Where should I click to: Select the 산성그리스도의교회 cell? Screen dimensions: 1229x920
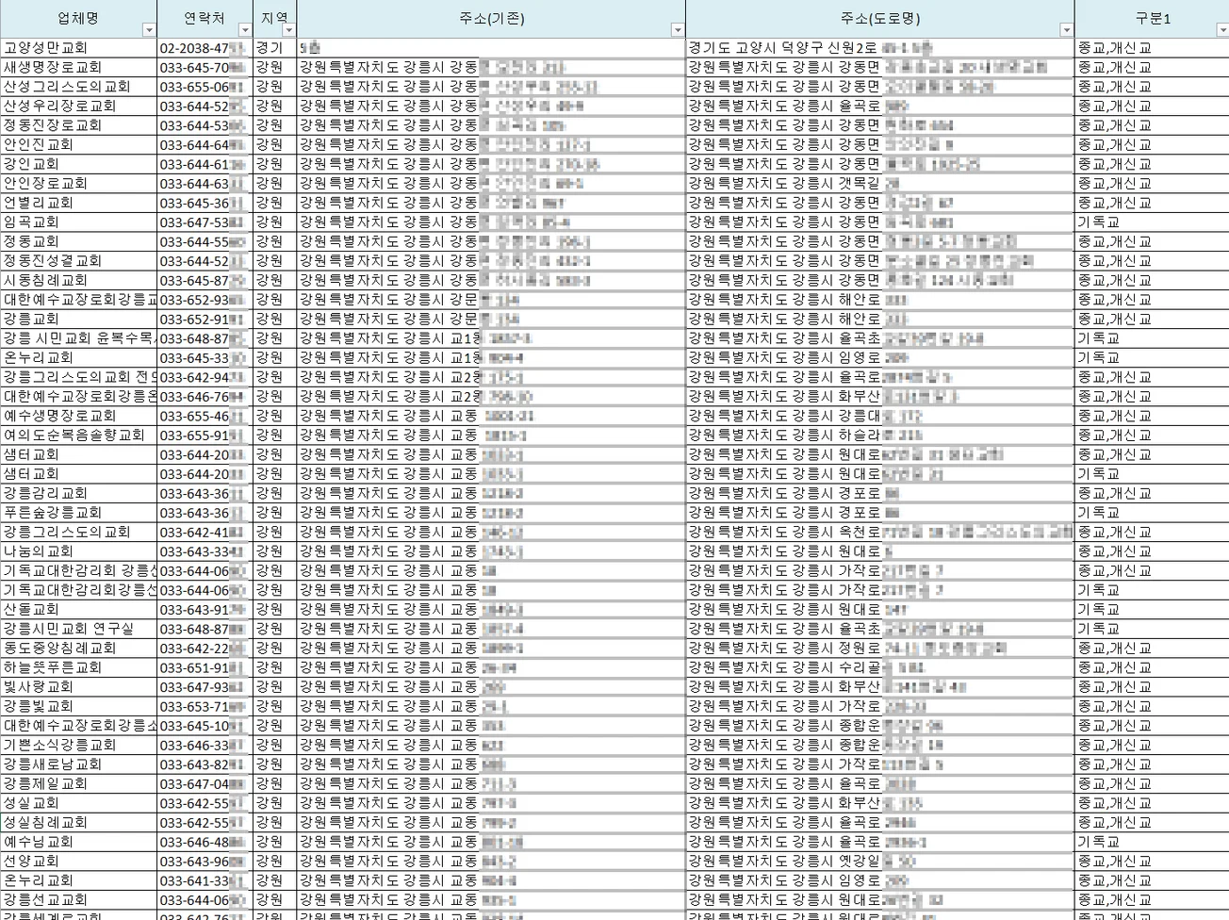78,86
